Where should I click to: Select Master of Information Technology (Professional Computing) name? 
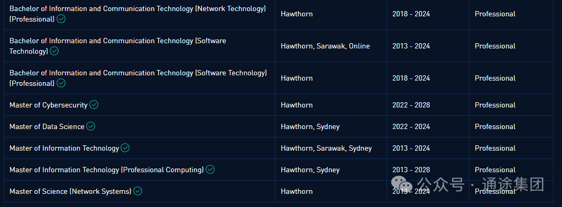[106, 170]
